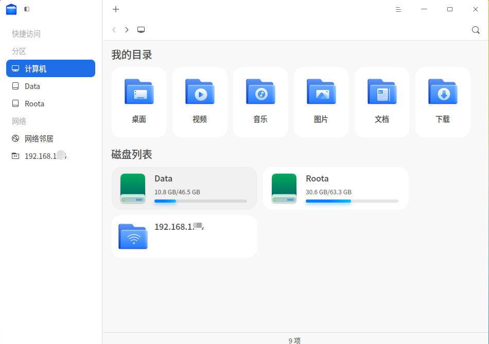Open the 192.168.1.x network share
Viewport: 489px width, 344px height.
pos(184,237)
